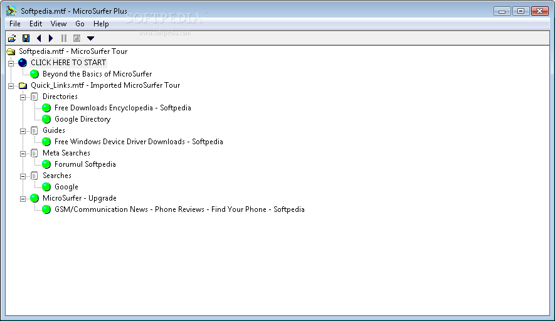
Task: Click the pause toolbar button
Action: point(64,38)
